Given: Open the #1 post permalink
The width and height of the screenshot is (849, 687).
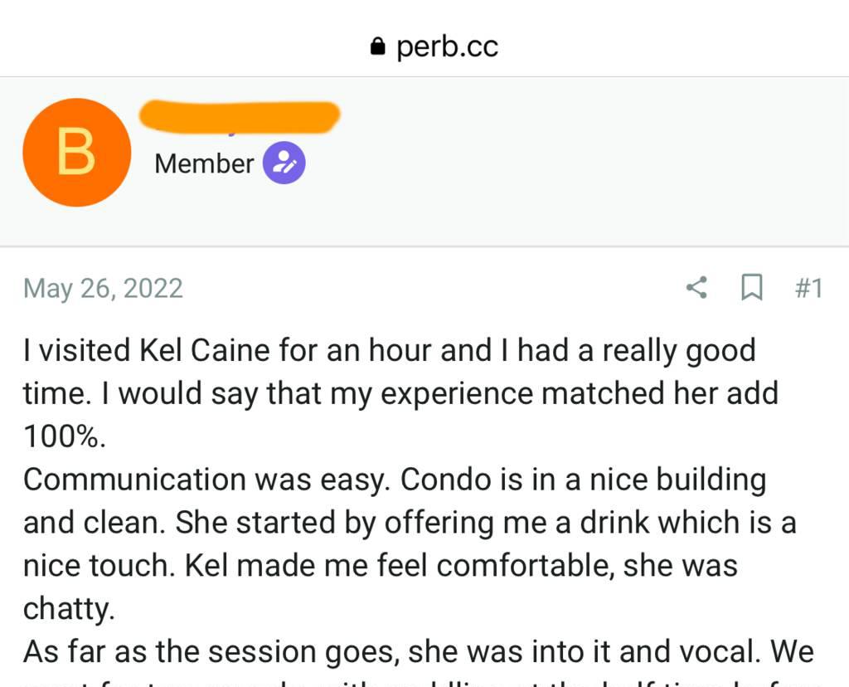Looking at the screenshot, I should [x=809, y=288].
